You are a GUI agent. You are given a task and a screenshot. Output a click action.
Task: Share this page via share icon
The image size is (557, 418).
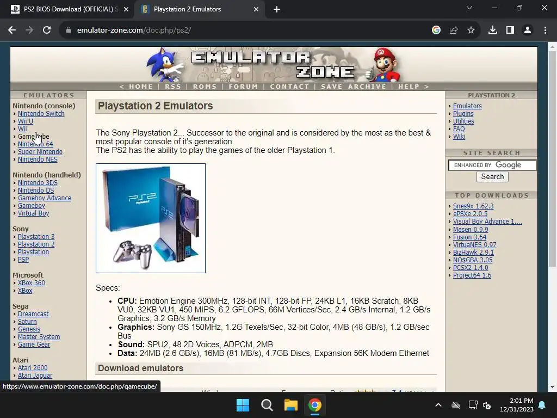pyautogui.click(x=454, y=30)
